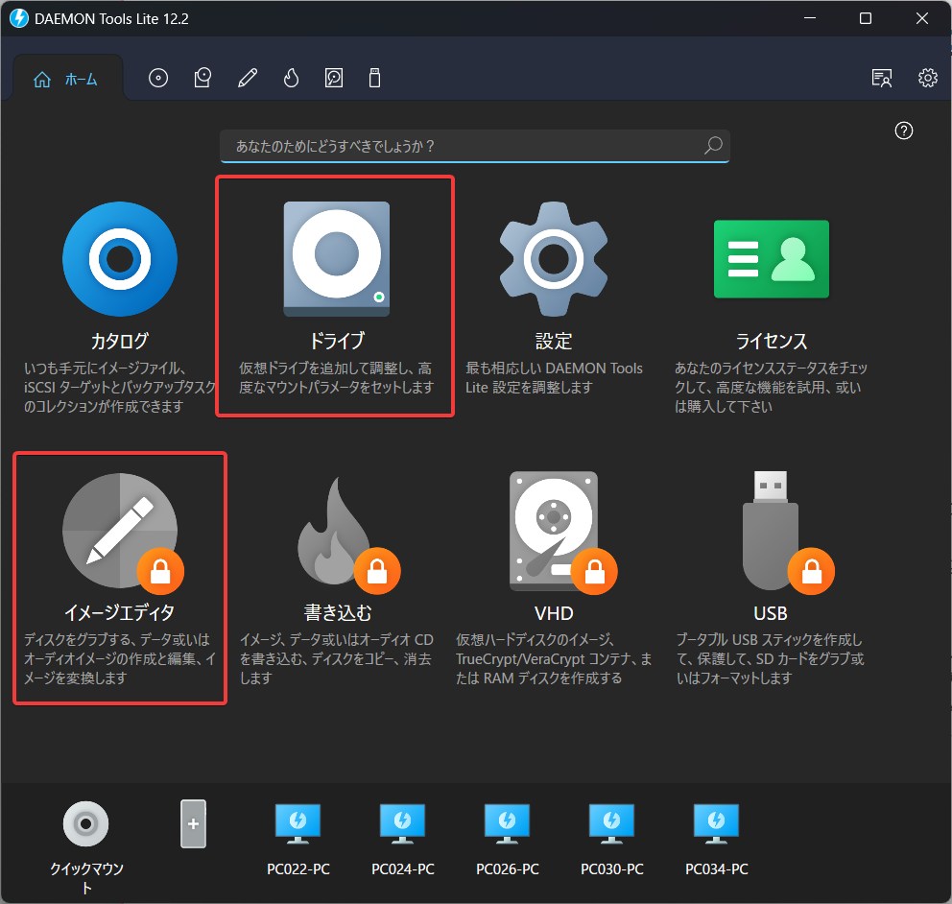The width and height of the screenshot is (952, 904).
Task: Open the 書き込む flame tile icon
Action: (348, 535)
